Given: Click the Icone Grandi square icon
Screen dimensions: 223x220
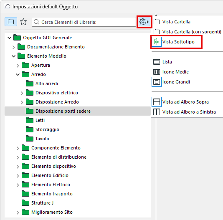Looking at the screenshot, I should [157, 82].
